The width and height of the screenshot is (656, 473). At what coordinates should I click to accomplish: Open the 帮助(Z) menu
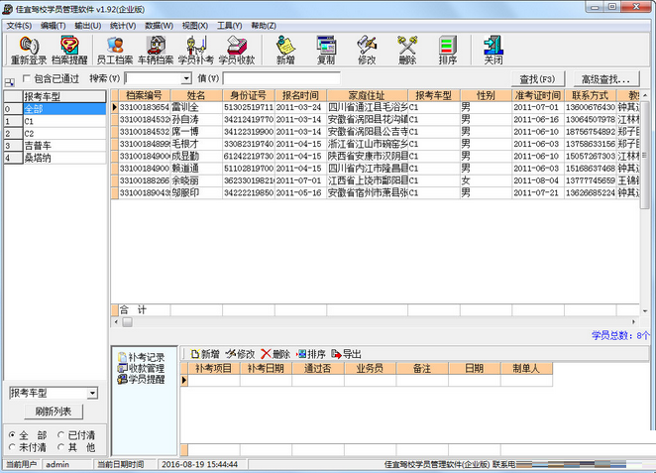point(264,26)
